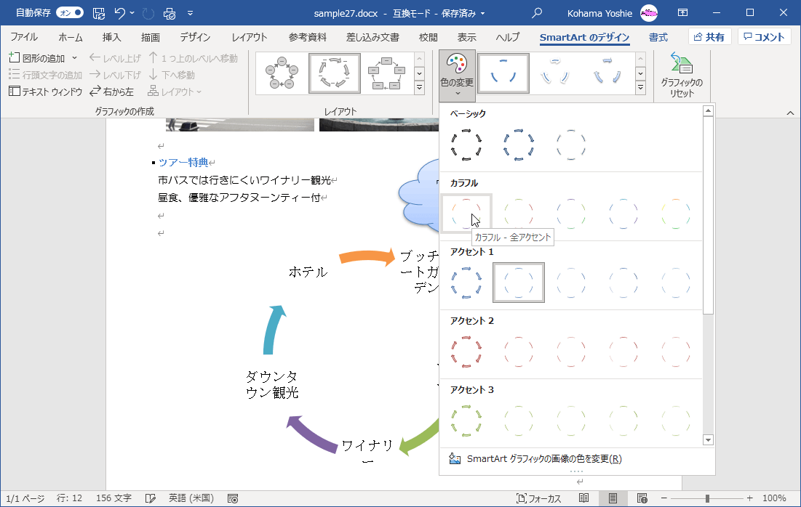Click the 156 文字 word count in status bar
The height and width of the screenshot is (507, 801).
113,498
